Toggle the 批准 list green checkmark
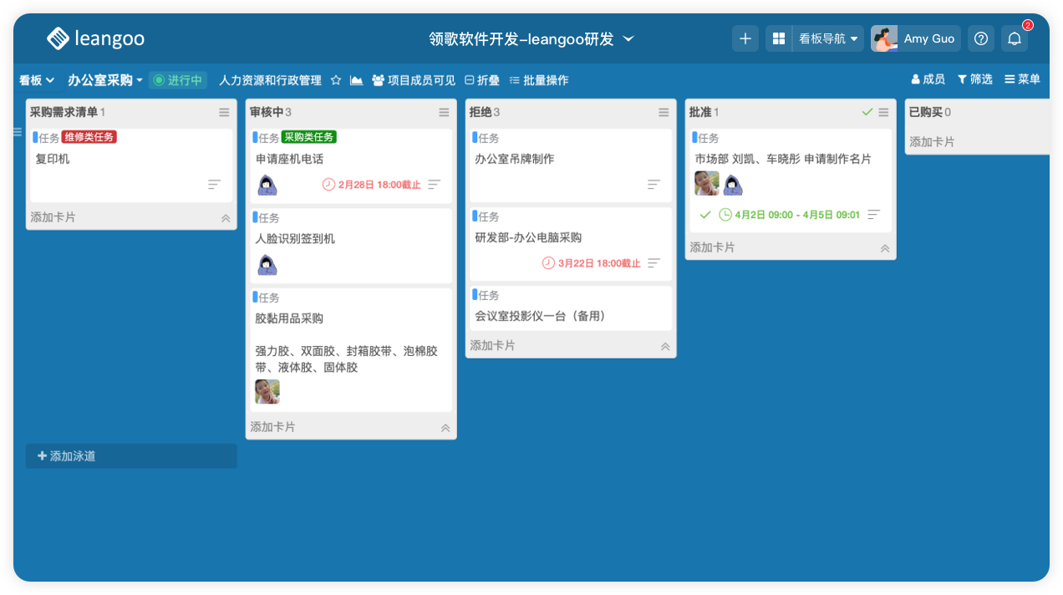1063x595 pixels. click(x=867, y=112)
